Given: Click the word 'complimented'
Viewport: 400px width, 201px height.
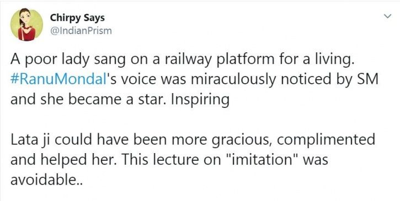Looking at the screenshot, I should pos(326,140).
